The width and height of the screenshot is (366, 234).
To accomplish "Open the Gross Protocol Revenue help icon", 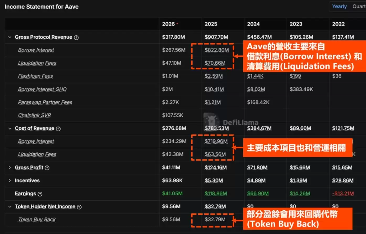I will click(x=76, y=38).
